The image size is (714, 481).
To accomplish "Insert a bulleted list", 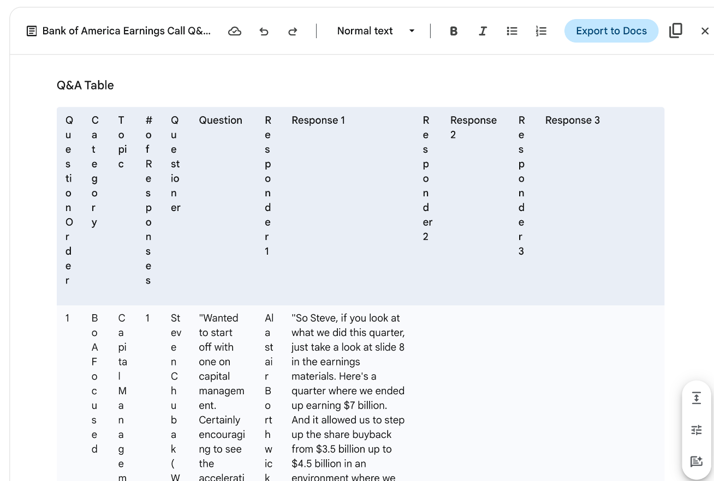I will click(x=512, y=31).
